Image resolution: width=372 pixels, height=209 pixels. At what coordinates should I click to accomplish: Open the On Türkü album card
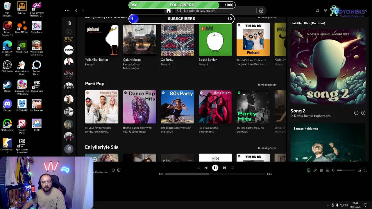[x=177, y=44]
